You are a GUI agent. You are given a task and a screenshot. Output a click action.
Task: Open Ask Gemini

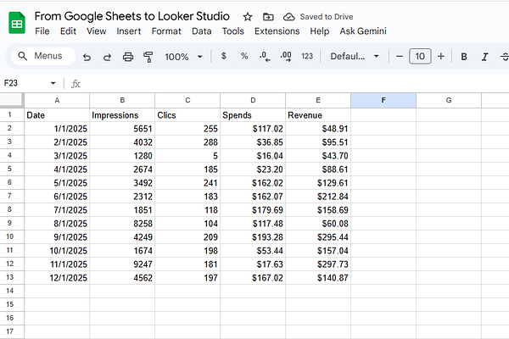tap(363, 31)
